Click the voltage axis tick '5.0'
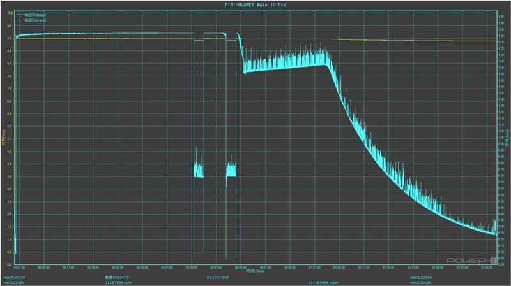This screenshot has height=286, width=511. 10,139
